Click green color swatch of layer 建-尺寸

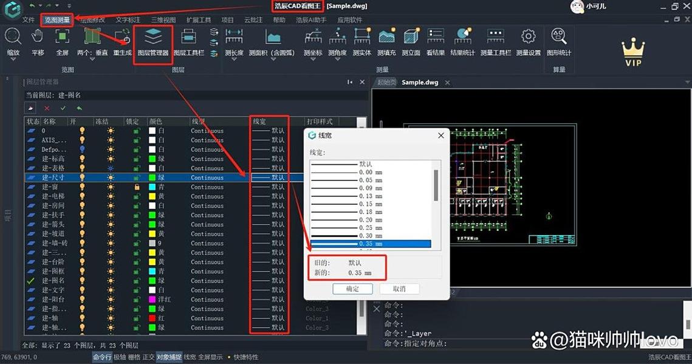(x=152, y=177)
